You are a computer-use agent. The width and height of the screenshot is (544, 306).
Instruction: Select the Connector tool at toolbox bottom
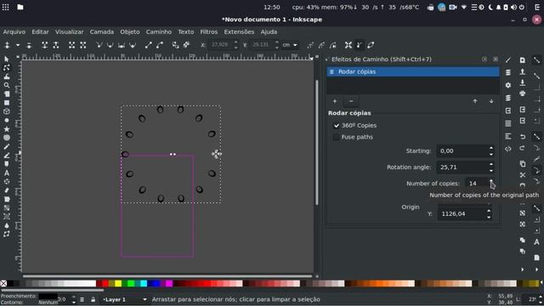(x=7, y=235)
